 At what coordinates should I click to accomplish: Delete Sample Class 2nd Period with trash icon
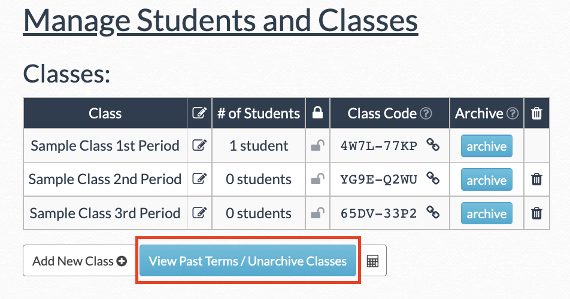(x=536, y=179)
